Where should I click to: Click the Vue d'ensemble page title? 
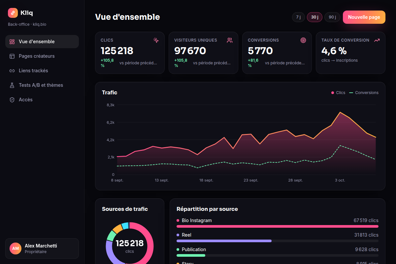click(x=127, y=17)
